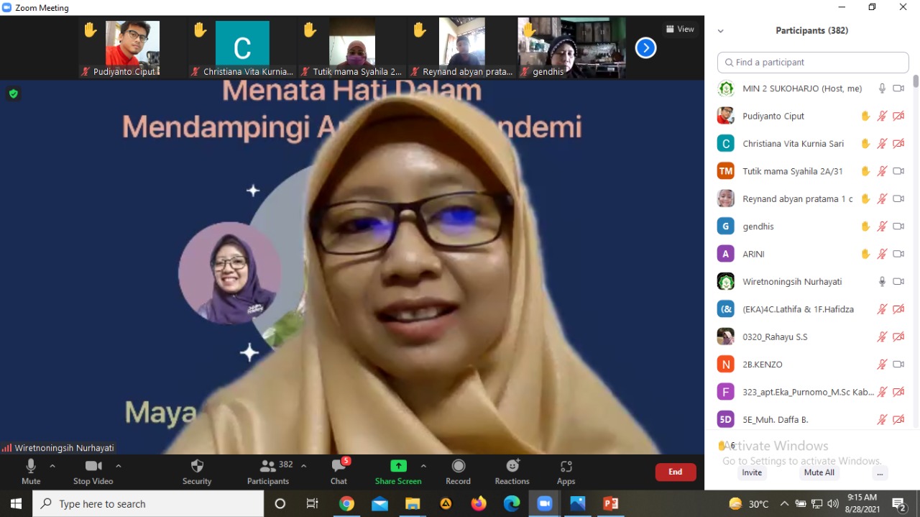Click the green encryption shield icon

point(13,93)
